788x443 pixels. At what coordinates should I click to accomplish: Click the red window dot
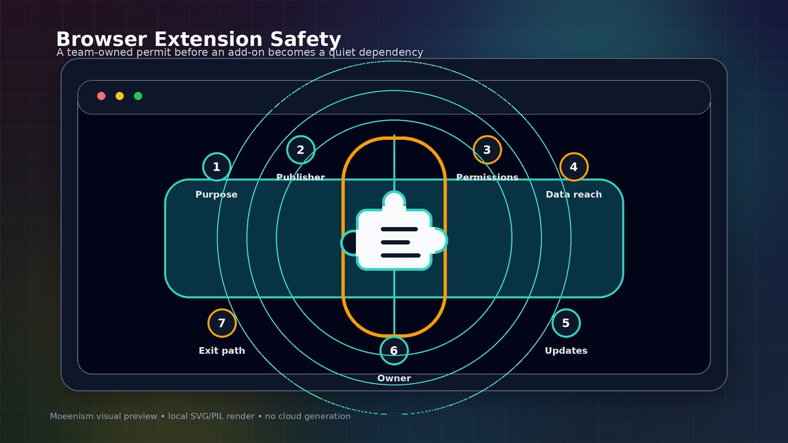pos(101,96)
